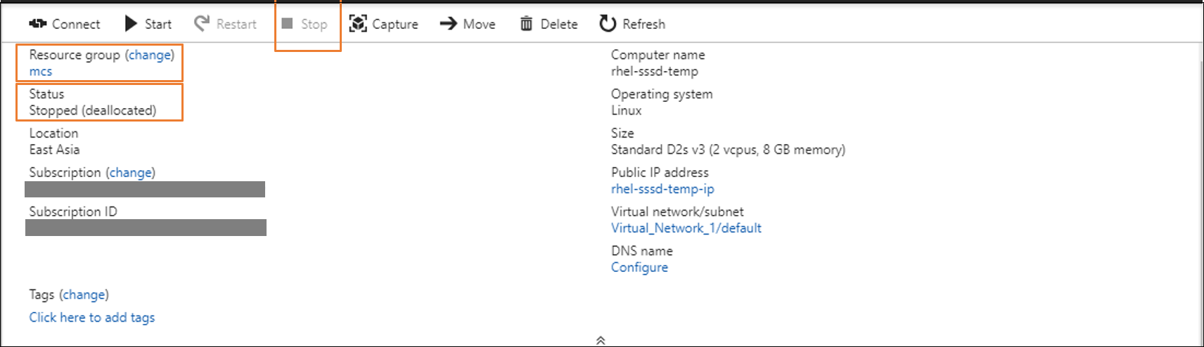Click here to add tags link
Screen dimensions: 1204x347
pos(92,317)
